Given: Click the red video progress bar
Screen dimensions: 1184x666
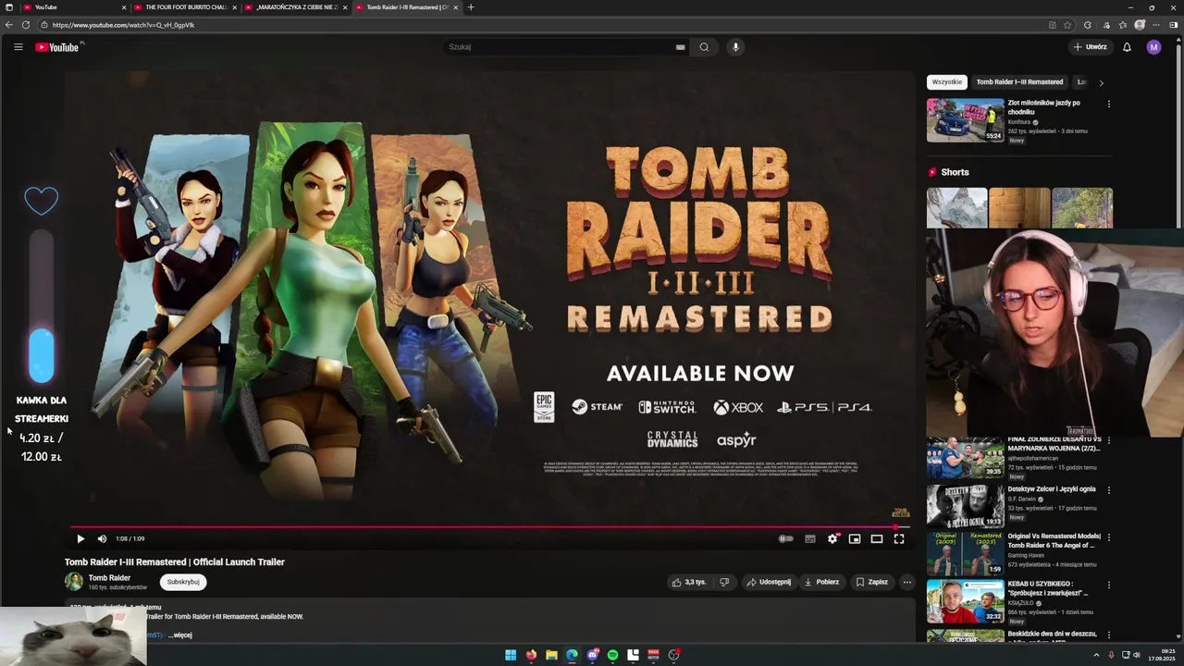Looking at the screenshot, I should coord(488,527).
